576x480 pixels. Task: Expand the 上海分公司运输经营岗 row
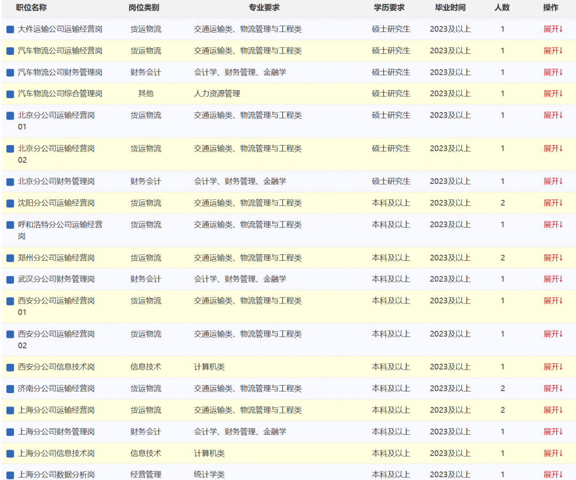coord(553,410)
